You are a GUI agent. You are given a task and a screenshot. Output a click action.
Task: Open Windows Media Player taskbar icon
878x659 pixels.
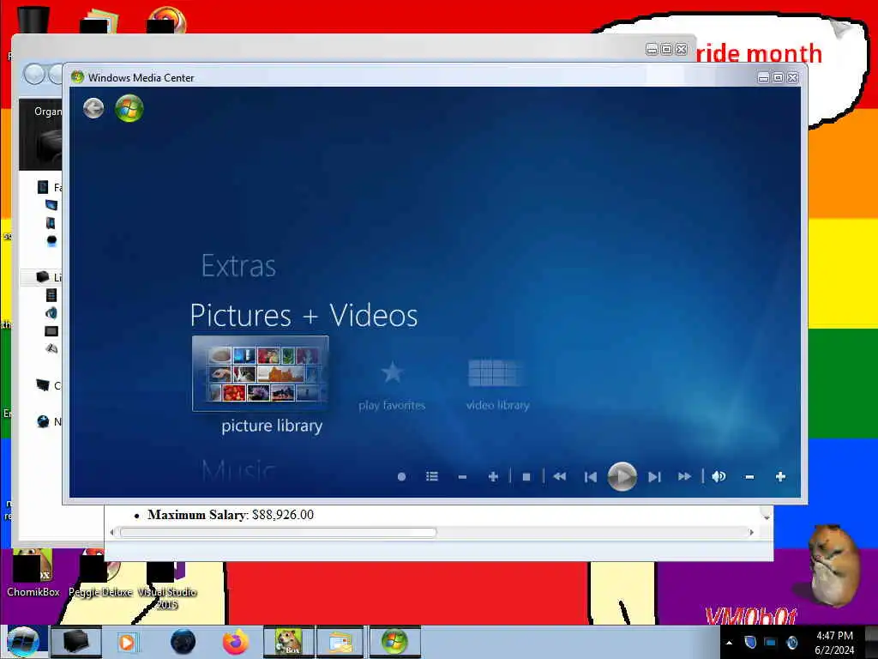[x=127, y=642]
